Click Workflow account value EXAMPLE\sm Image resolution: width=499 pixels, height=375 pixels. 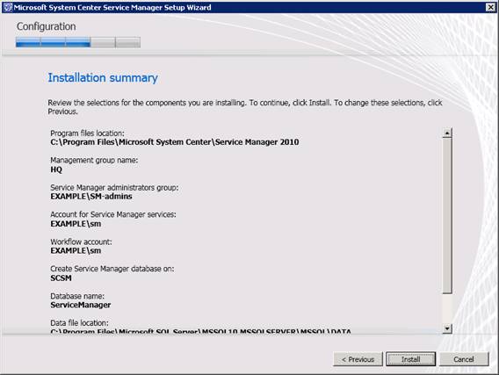tap(76, 251)
